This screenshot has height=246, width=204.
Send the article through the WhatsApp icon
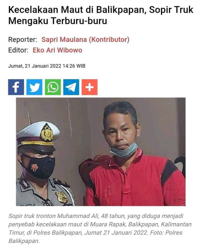pos(53,87)
